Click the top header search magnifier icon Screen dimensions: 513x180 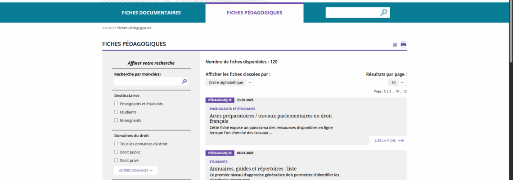click(x=383, y=13)
